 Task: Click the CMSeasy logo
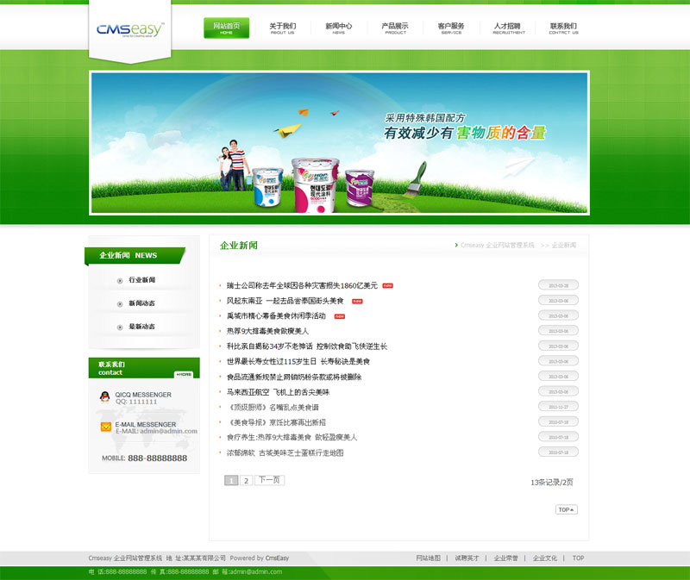(129, 30)
